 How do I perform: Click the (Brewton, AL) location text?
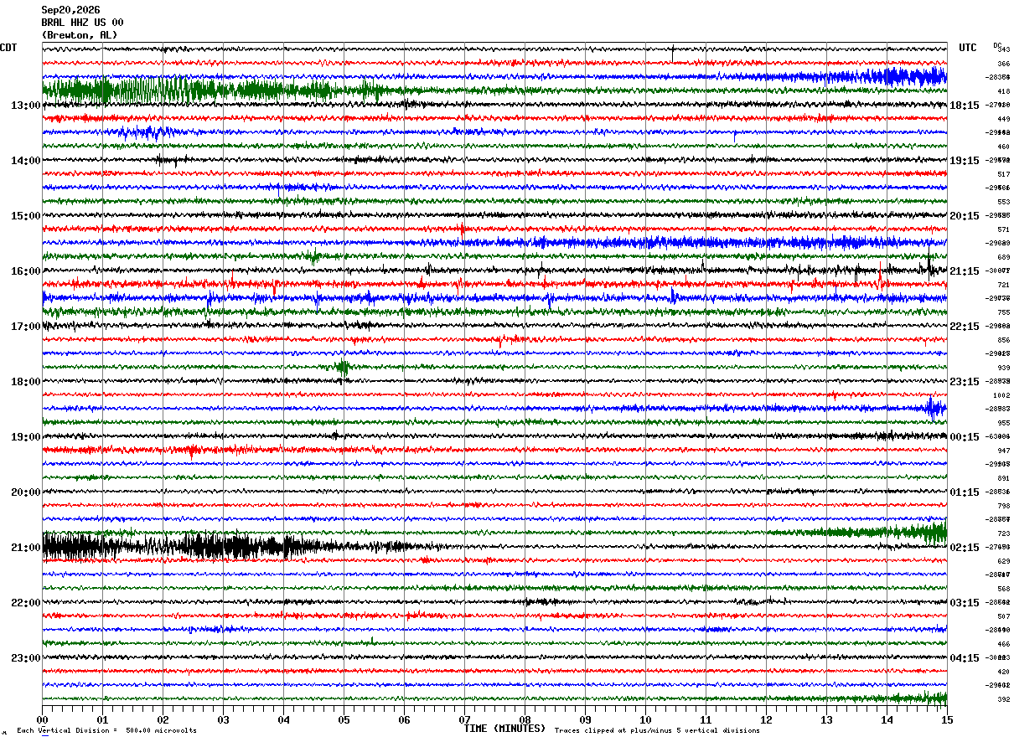click(x=80, y=35)
